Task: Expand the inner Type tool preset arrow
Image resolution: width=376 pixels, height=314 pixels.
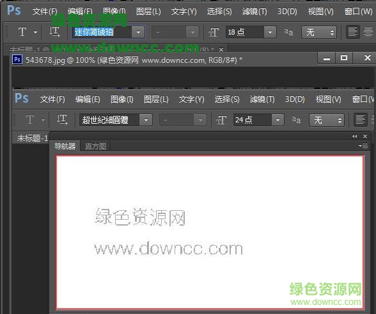Action: coord(43,120)
